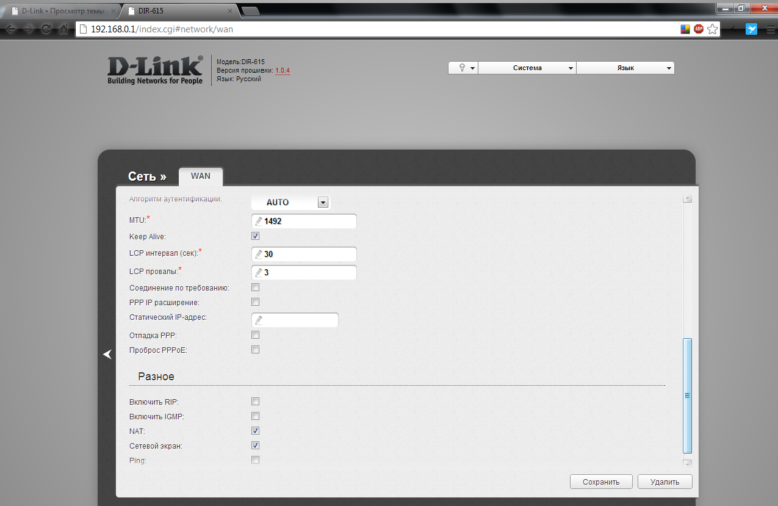Toggle the Ping checkbox

click(256, 460)
